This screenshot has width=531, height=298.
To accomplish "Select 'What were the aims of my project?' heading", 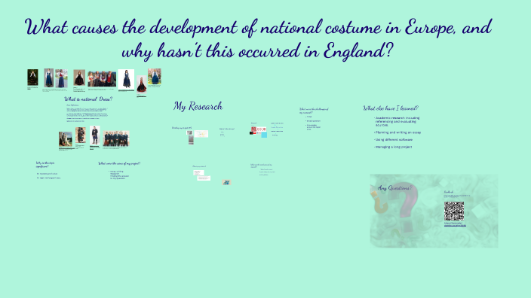I will click(119, 163).
